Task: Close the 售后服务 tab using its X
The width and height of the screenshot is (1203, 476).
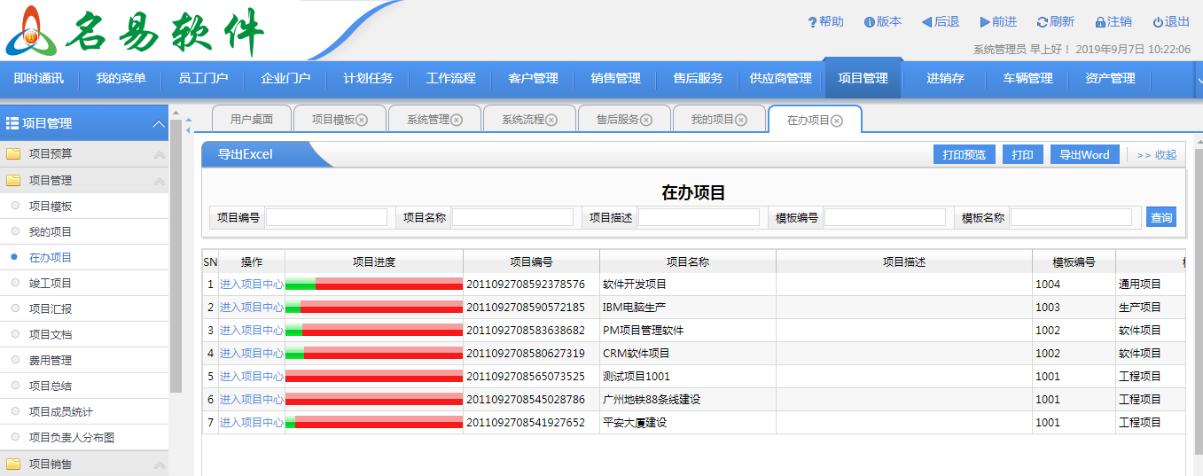Action: point(646,120)
